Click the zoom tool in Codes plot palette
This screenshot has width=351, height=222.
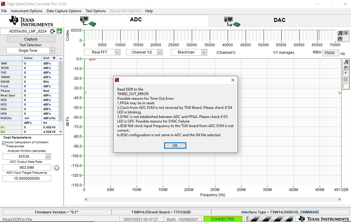[340, 33]
